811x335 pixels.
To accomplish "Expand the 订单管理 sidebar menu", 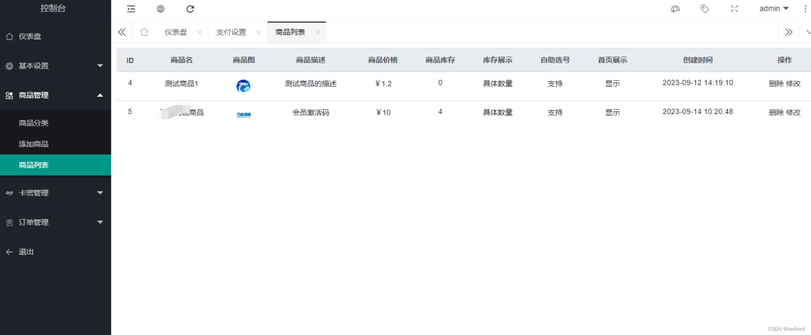I will coord(55,222).
